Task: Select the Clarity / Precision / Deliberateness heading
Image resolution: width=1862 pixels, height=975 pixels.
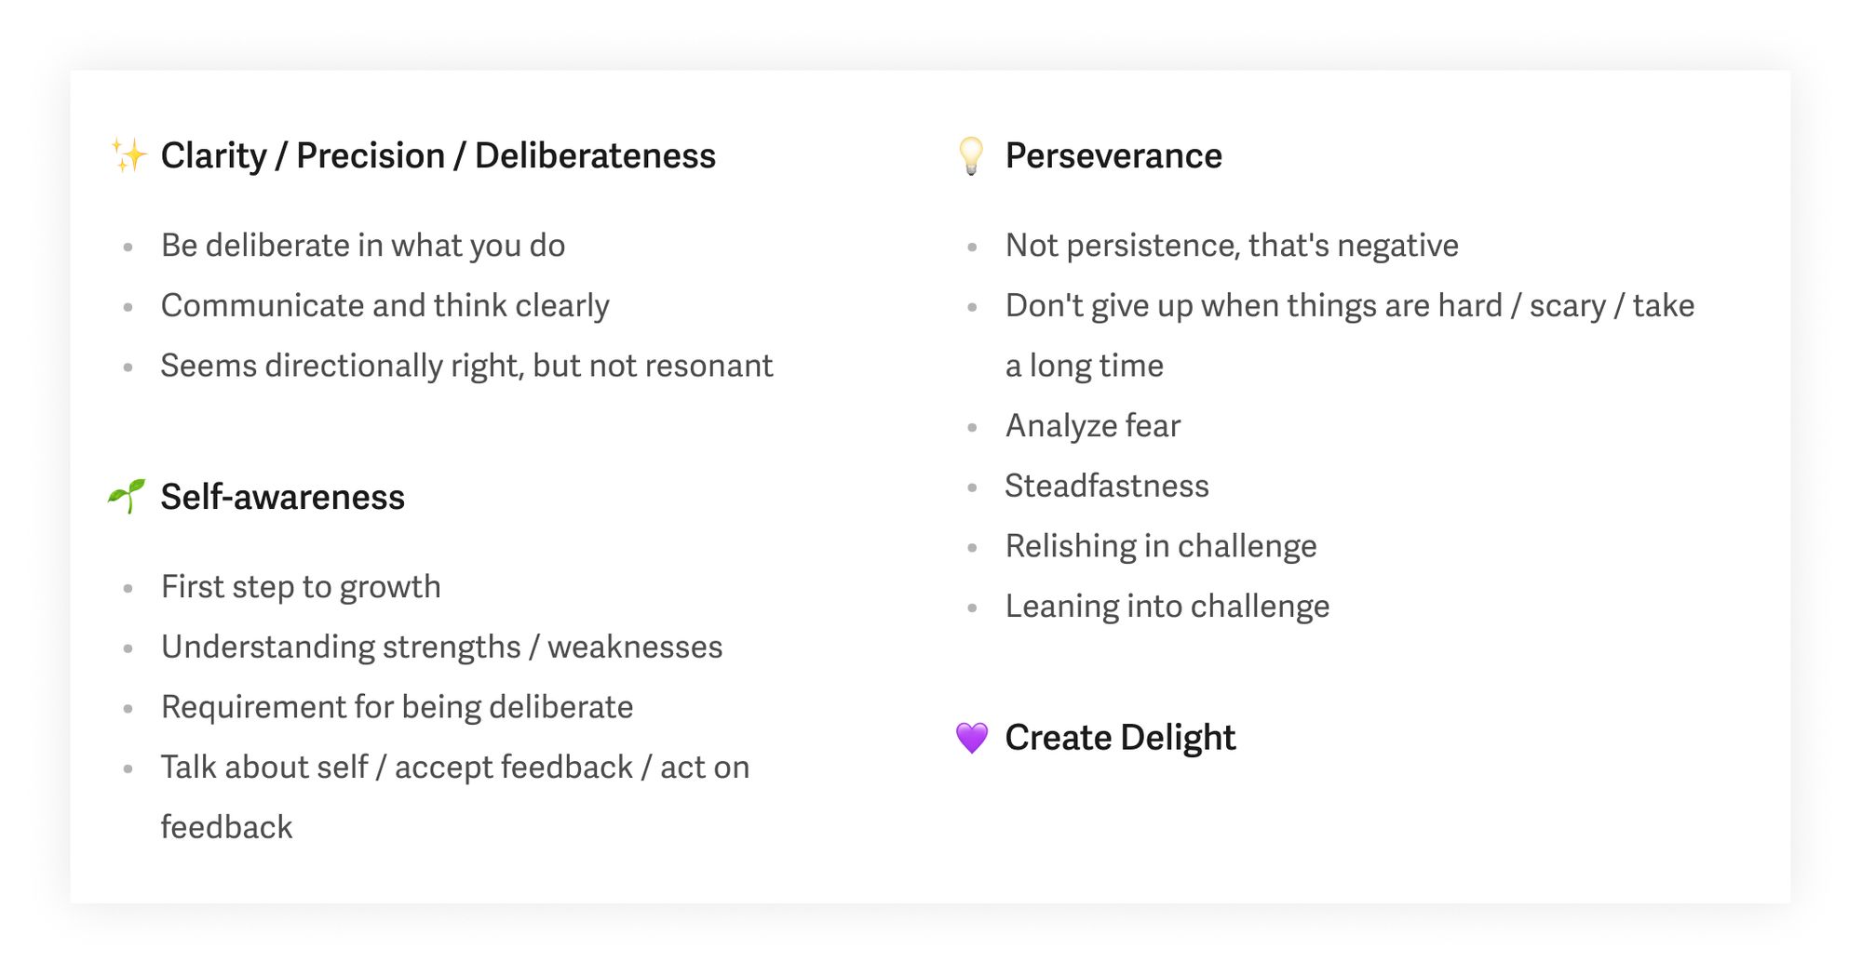Action: click(x=439, y=155)
